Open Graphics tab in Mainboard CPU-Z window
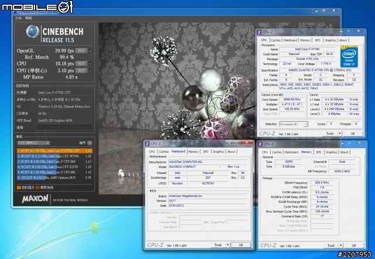 click(219, 152)
